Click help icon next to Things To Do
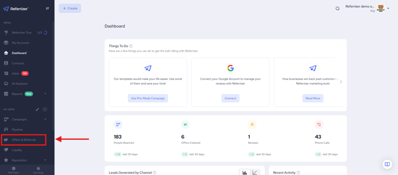Viewport: 398px width, 175px height. [131, 46]
